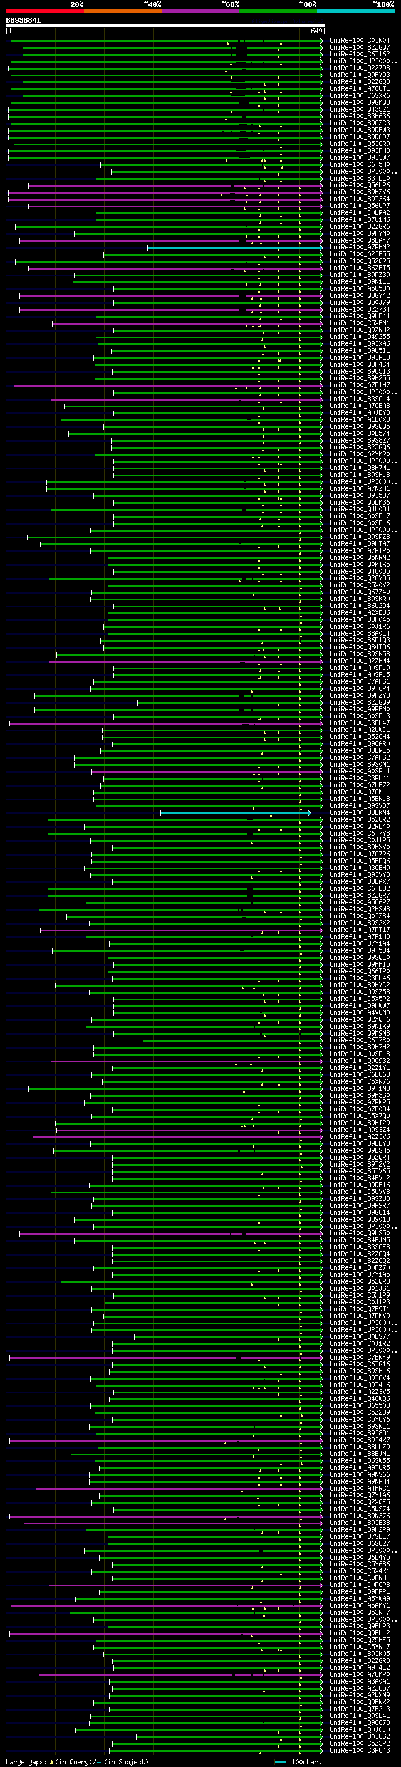Select hit UniRef100_B3H636
Viewport: 401px width, 1767px height.
coord(360,116)
